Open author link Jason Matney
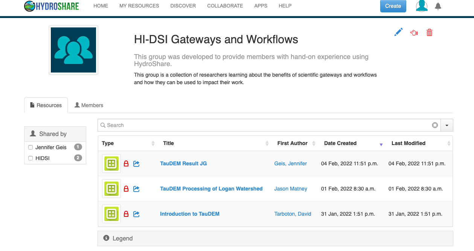Image resolution: width=474 pixels, height=251 pixels. tap(291, 189)
